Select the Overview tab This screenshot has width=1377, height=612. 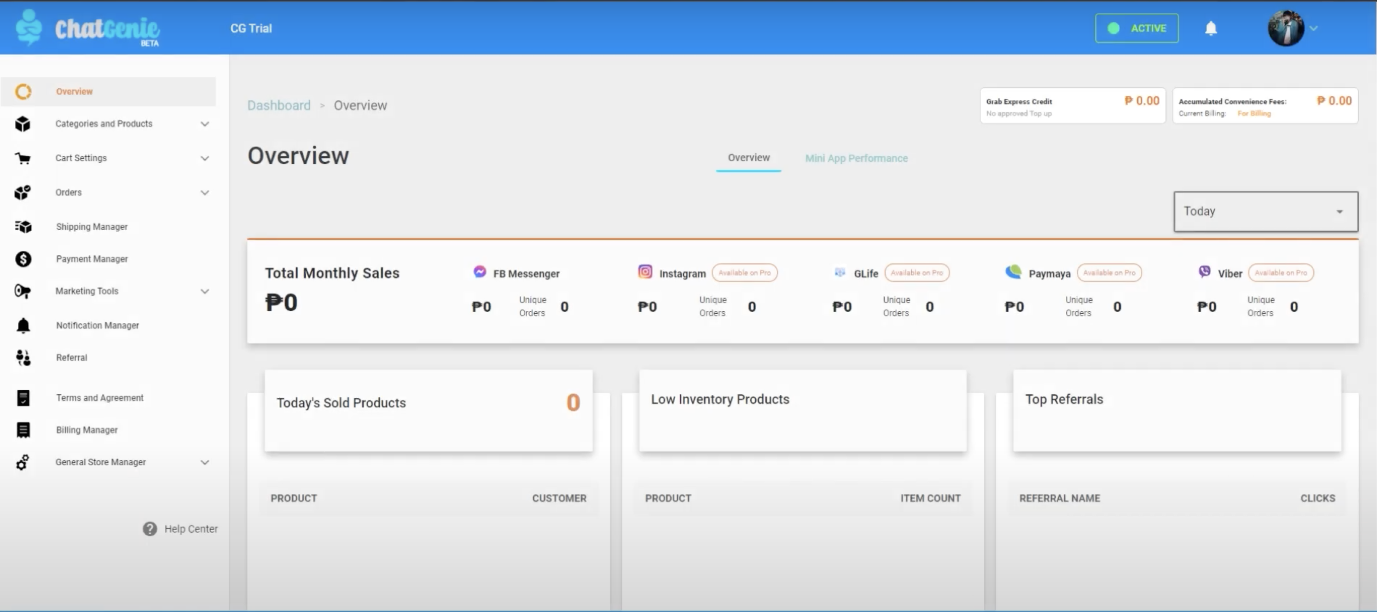pyautogui.click(x=748, y=157)
